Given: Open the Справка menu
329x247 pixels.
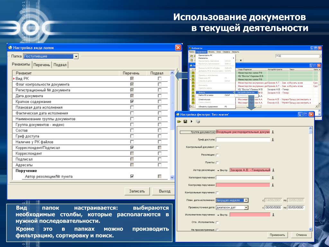Looking at the screenshot, I should point(226,52).
